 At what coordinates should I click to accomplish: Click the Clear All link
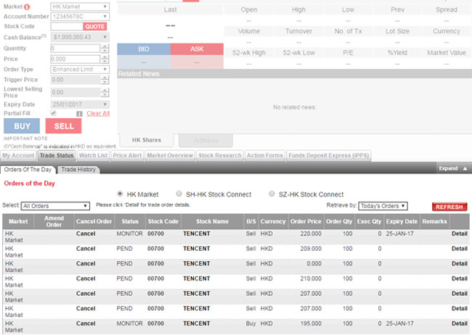tap(98, 114)
